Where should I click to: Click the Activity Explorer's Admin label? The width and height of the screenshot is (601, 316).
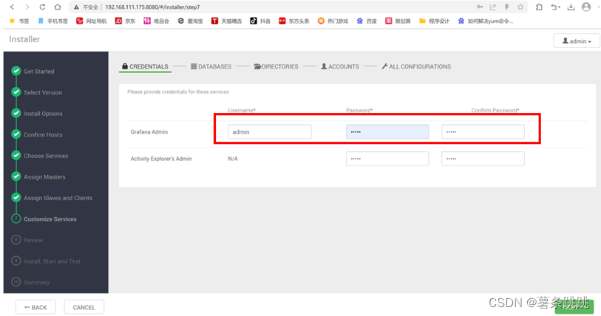(x=161, y=159)
